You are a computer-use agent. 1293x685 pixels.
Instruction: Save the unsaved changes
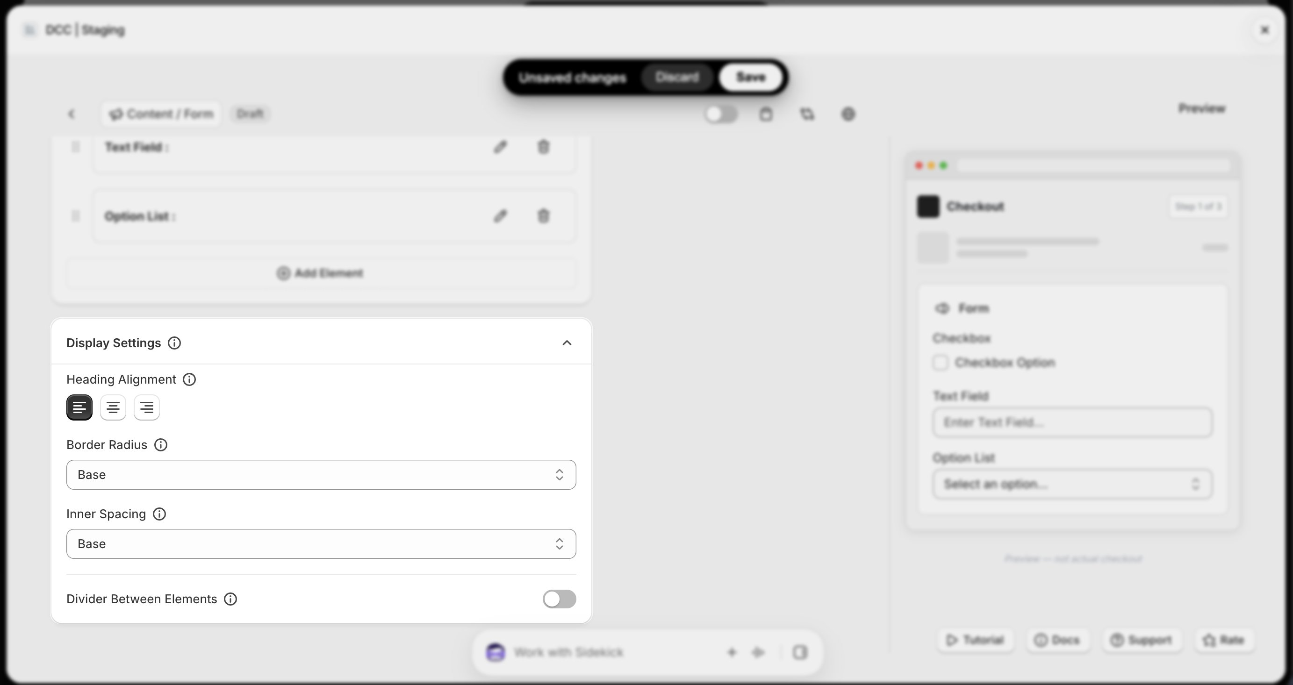(750, 77)
